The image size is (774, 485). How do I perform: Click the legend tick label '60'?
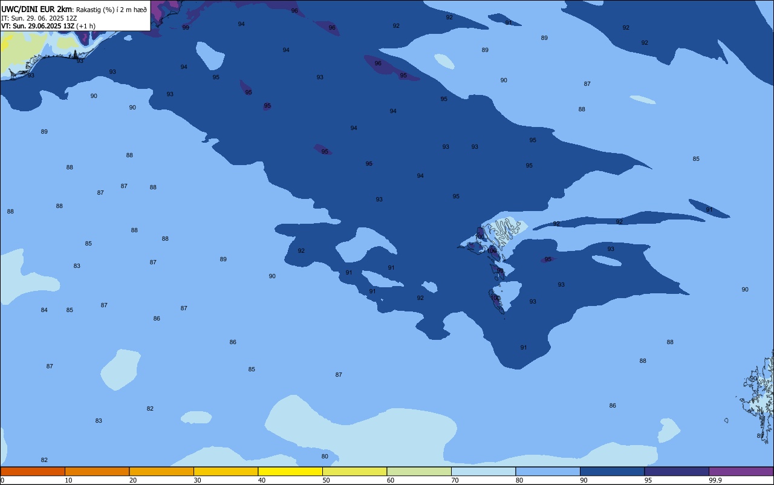click(x=391, y=480)
